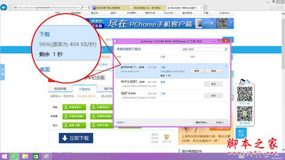Expand the 手机 navigation menu

tap(58, 13)
